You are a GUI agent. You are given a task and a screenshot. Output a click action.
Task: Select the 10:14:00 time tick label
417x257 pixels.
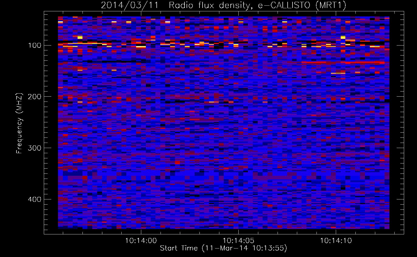pos(141,241)
